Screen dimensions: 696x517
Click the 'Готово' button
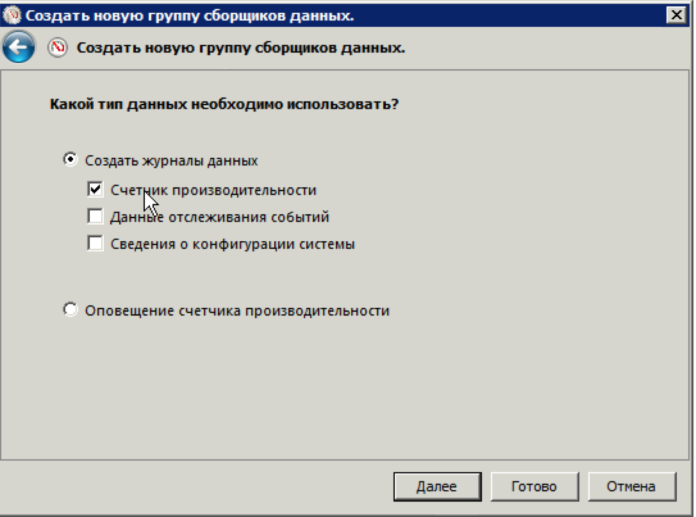click(534, 486)
